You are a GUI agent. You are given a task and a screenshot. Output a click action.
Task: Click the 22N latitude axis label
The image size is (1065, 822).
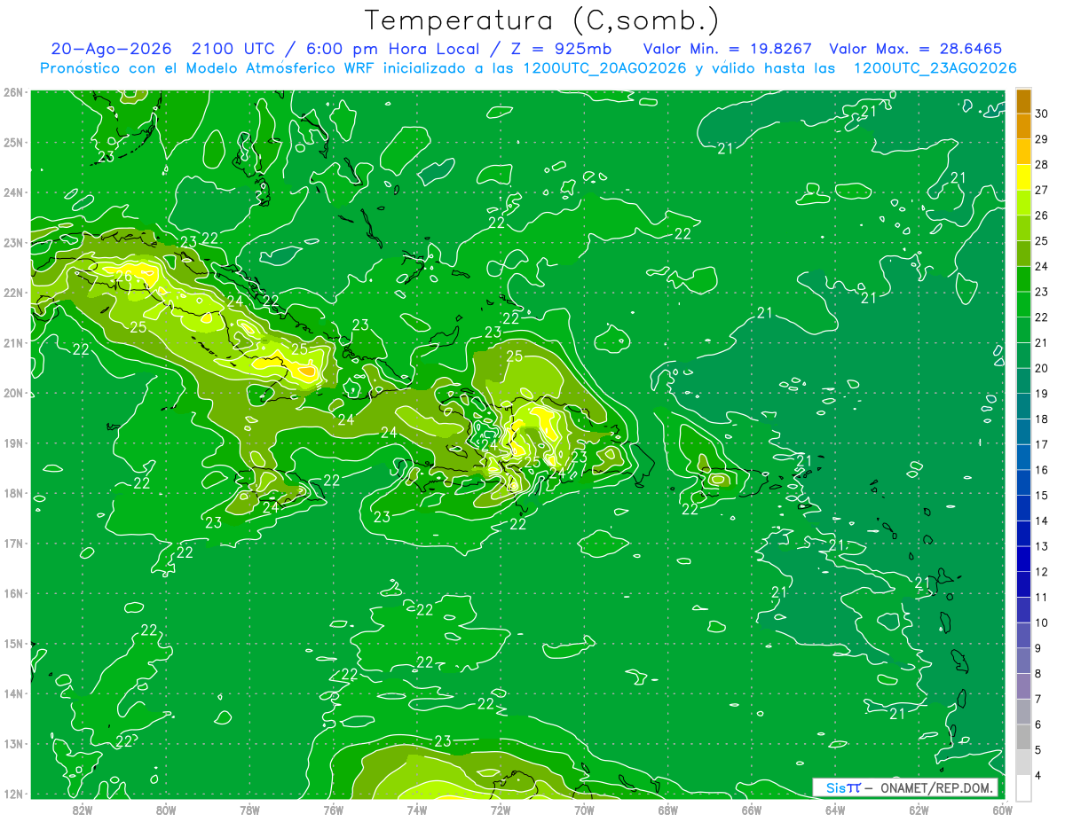[x=12, y=293]
